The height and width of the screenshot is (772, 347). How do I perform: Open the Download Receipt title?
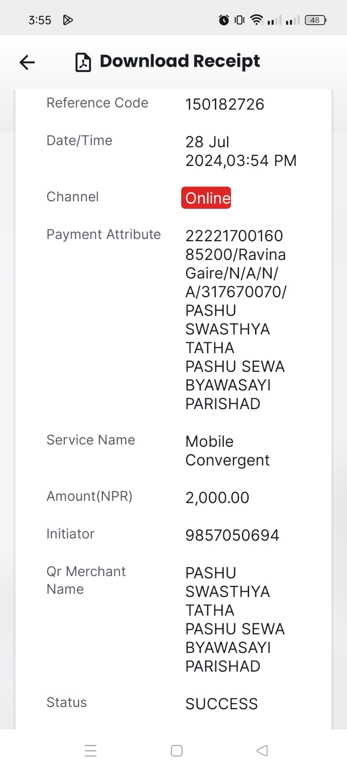pos(179,61)
